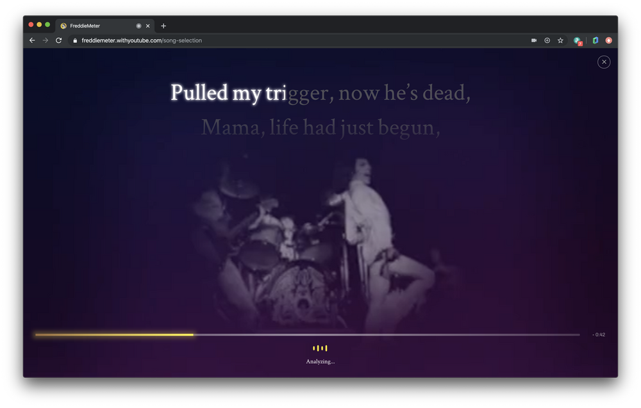Open the green extension with red badge
This screenshot has width=641, height=408.
tap(578, 40)
